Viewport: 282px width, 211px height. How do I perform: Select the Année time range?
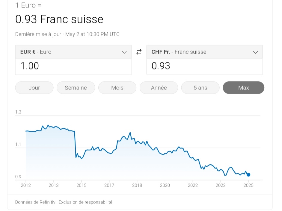point(159,88)
